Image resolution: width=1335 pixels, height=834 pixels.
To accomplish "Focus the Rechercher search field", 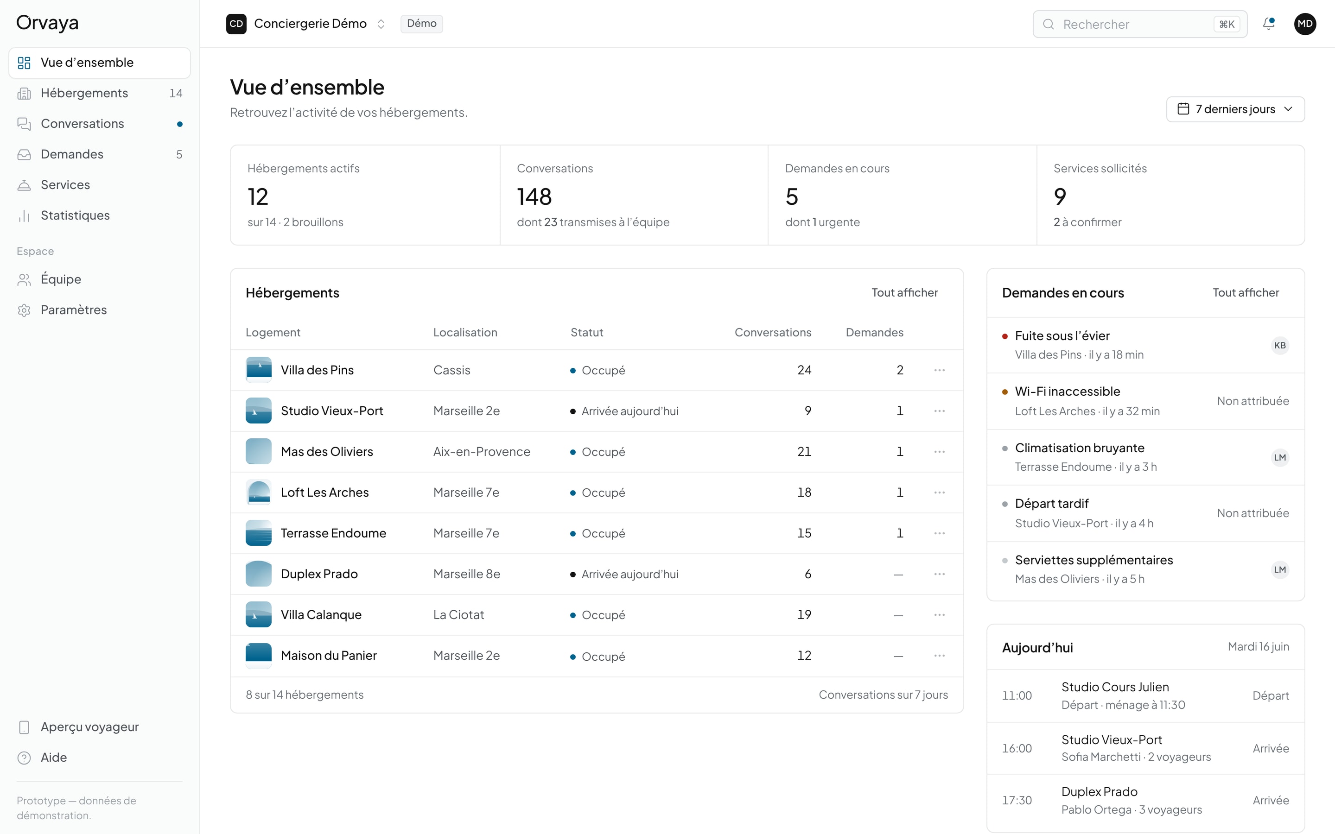I will coord(1140,24).
